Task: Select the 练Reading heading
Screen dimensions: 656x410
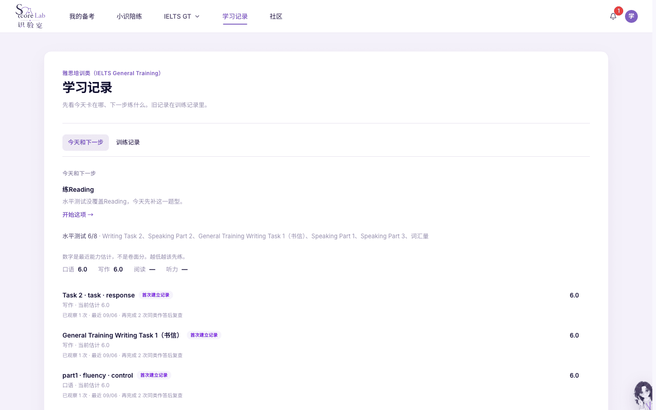Action: pyautogui.click(x=78, y=190)
